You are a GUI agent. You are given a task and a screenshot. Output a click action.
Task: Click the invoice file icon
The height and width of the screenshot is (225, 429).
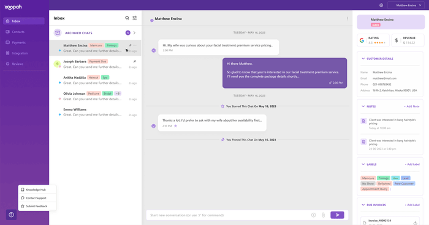pyautogui.click(x=364, y=223)
